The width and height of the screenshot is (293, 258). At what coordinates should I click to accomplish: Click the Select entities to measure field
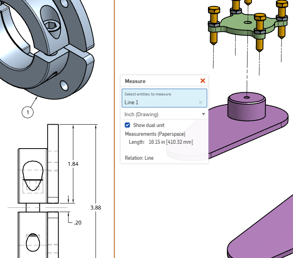coord(164,98)
